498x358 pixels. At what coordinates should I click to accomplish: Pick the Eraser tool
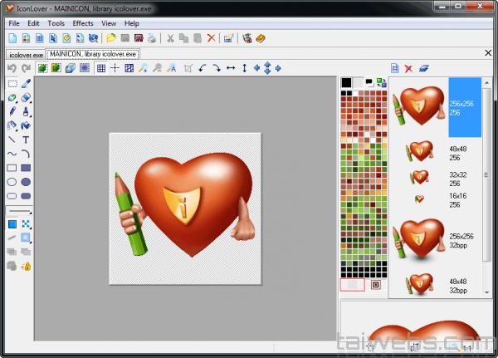tap(26, 97)
